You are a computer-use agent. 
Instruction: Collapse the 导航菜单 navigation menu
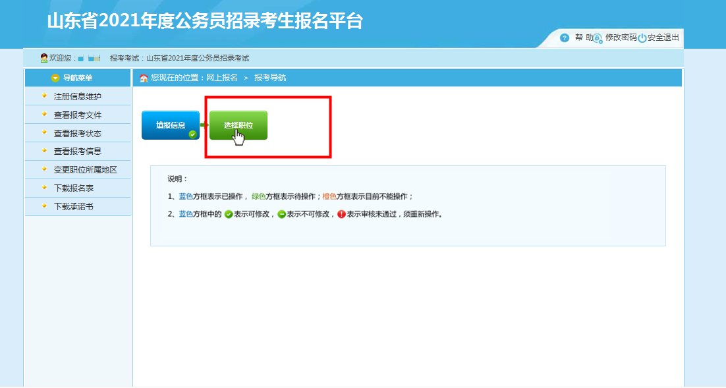[56, 77]
